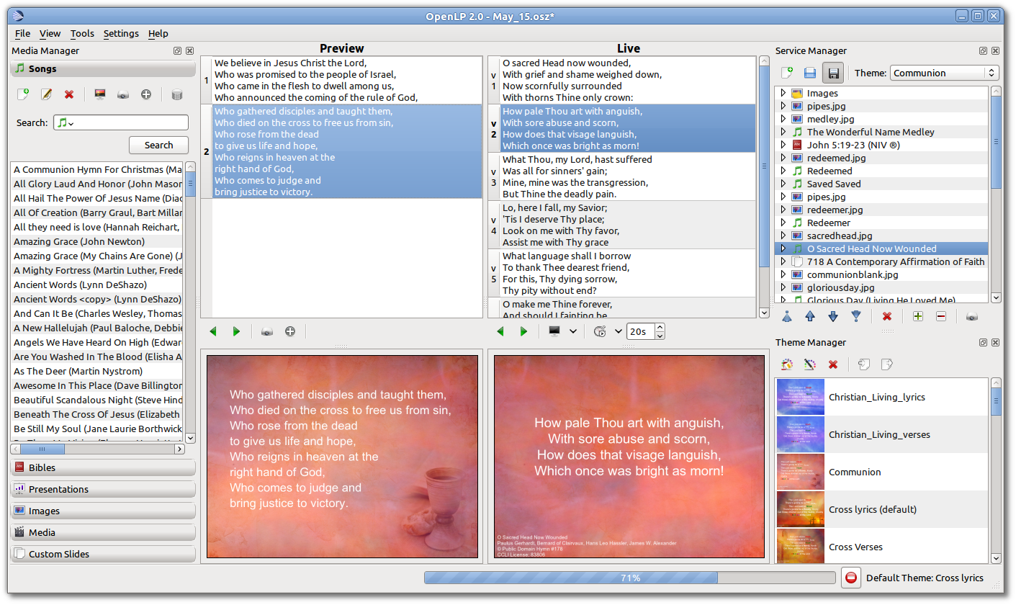This screenshot has height=605, width=1016.
Task: Select the Cross Verses theme thumbnail
Action: (x=799, y=547)
